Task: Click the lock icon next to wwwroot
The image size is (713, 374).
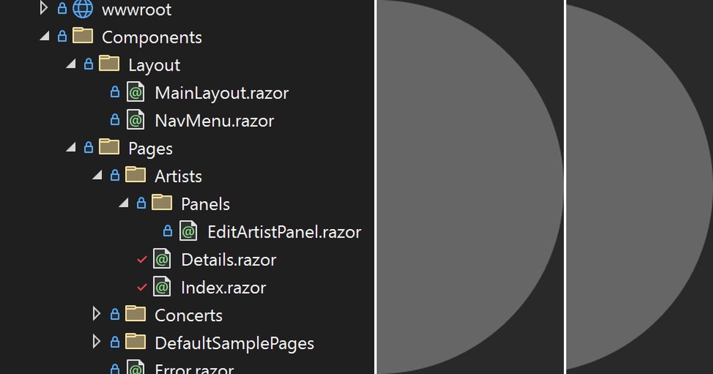Action: click(62, 9)
